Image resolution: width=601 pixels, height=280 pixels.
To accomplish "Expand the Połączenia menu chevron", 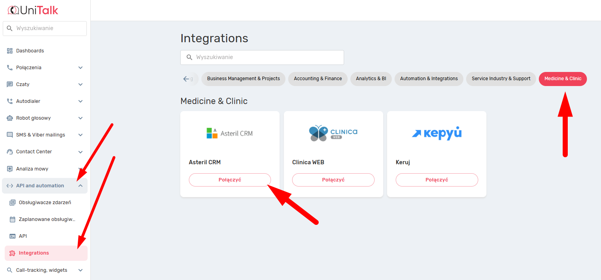I will coord(81,68).
